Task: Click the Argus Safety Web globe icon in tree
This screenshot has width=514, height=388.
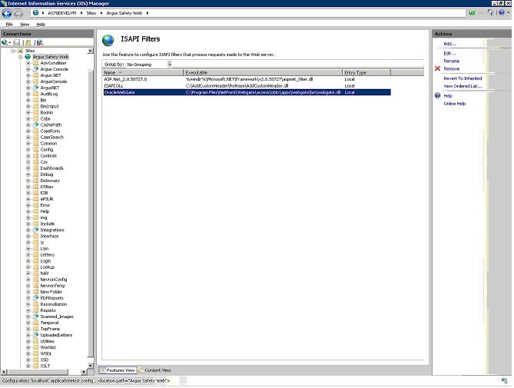Action: 28,57
